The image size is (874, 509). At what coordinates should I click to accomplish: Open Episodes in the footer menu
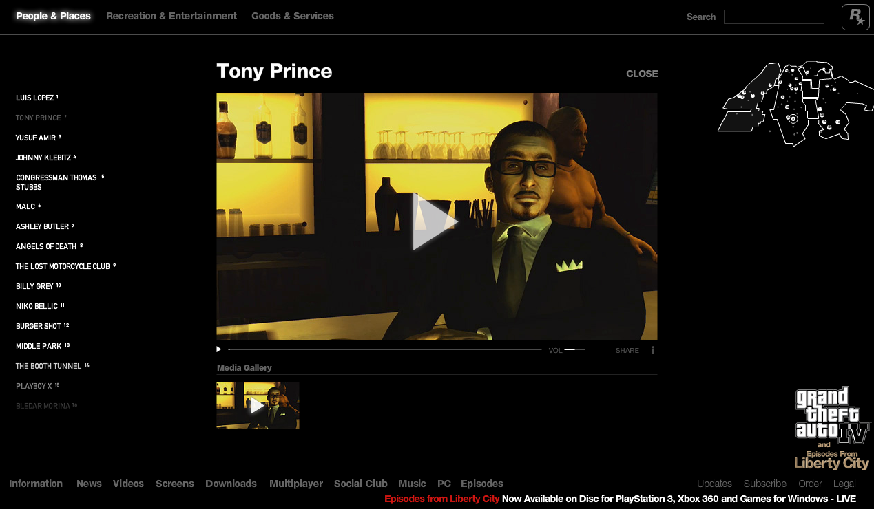click(x=482, y=484)
